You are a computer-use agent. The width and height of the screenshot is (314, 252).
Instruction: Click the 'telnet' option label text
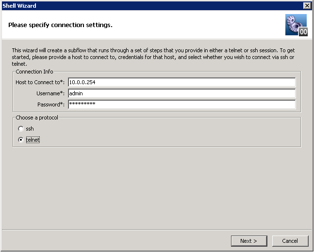point(33,140)
